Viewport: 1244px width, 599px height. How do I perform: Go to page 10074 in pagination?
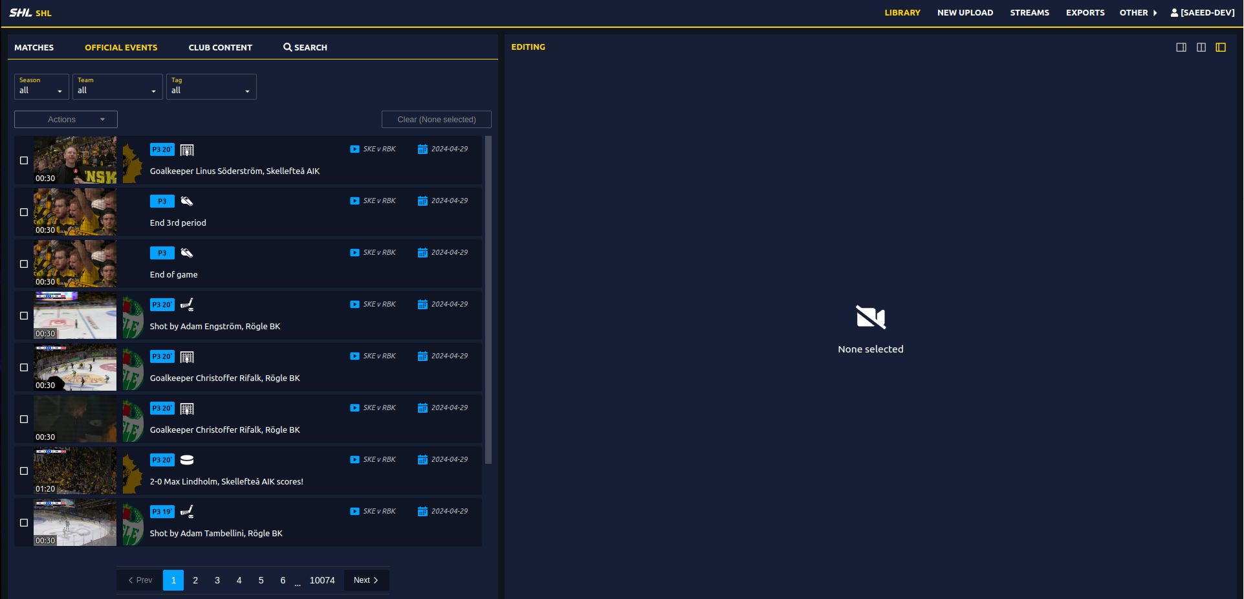pos(322,580)
